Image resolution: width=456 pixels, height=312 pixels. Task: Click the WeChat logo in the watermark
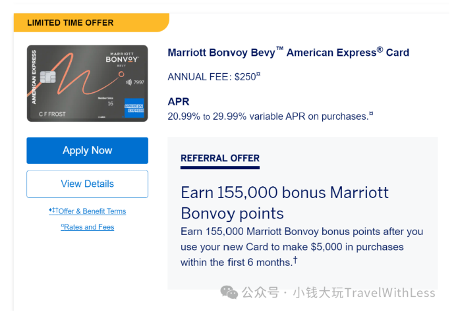(230, 292)
